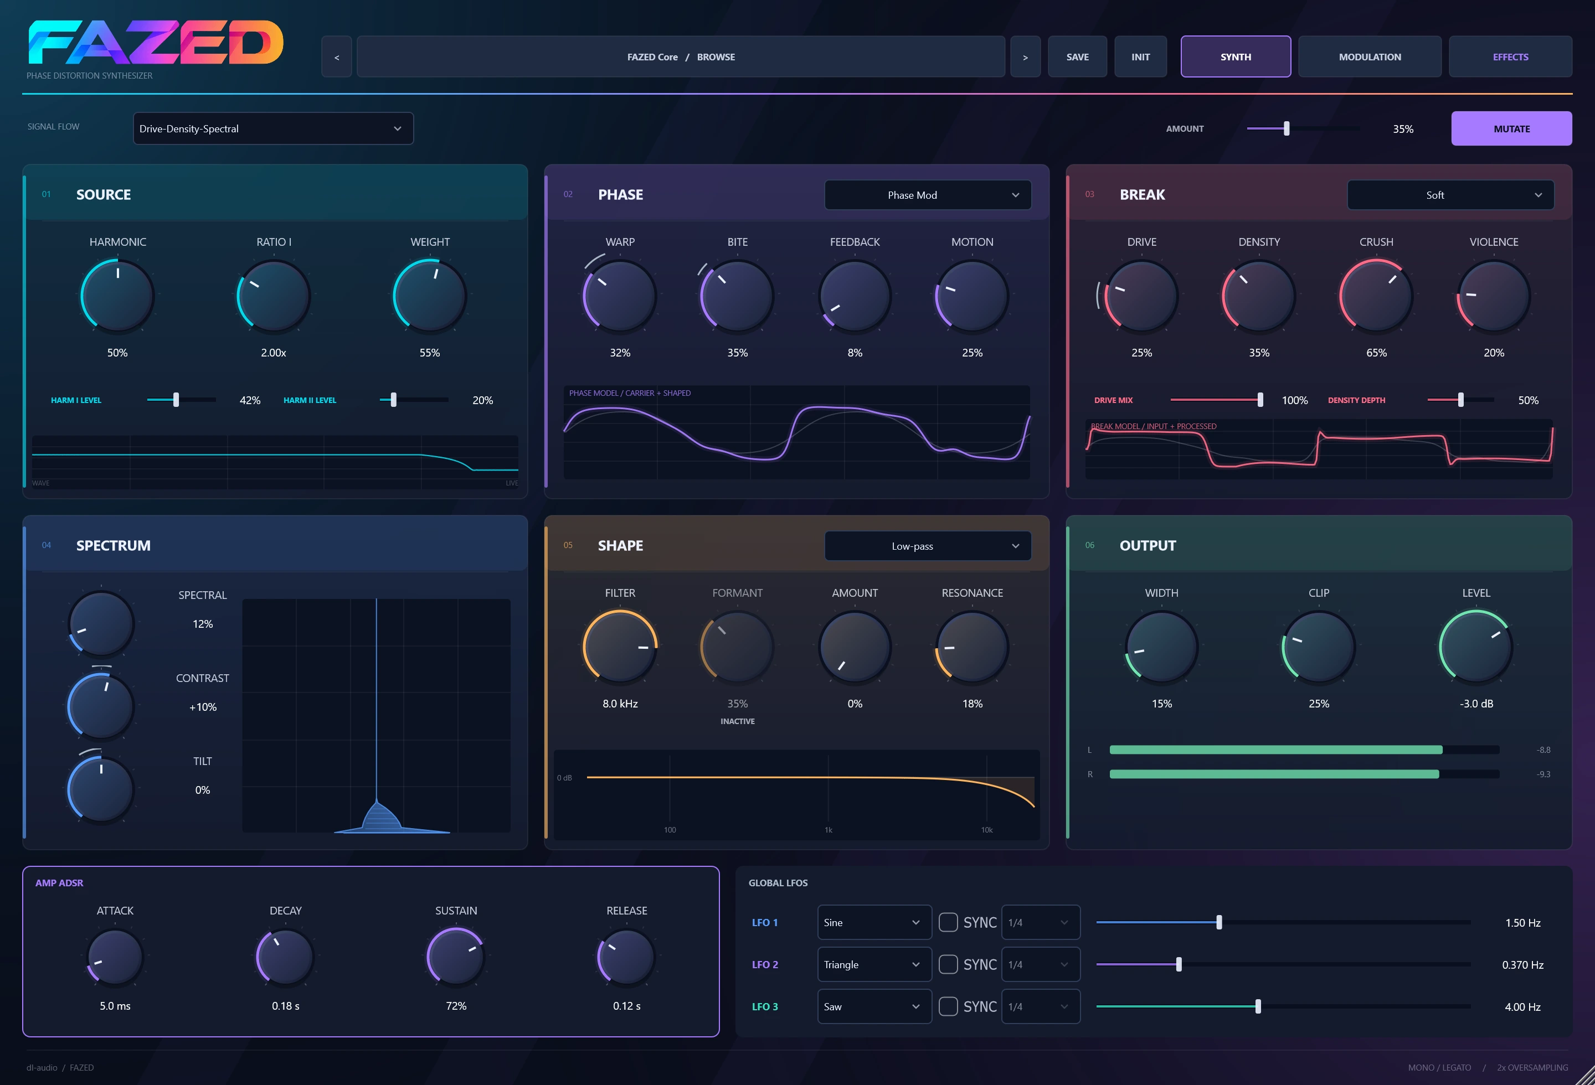
Task: Click the WARP knob in Phase section
Action: [620, 296]
